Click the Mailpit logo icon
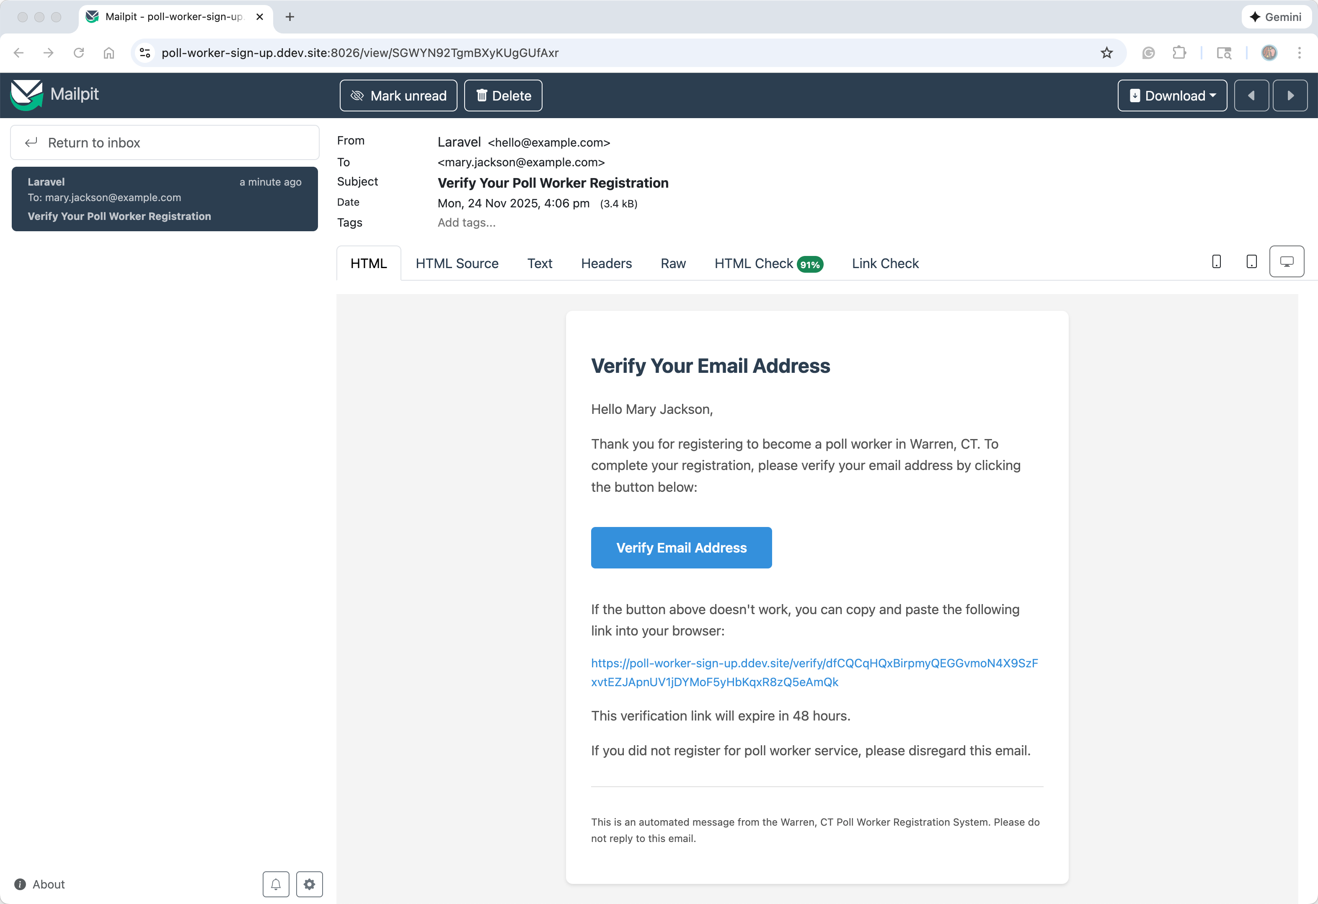Image resolution: width=1318 pixels, height=904 pixels. pyautogui.click(x=27, y=95)
